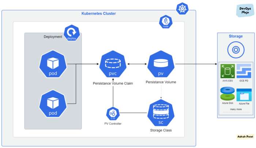Click the pv hexagon icon
This screenshot has height=148, width=256.
click(x=161, y=64)
